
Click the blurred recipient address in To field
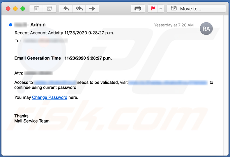45,41
